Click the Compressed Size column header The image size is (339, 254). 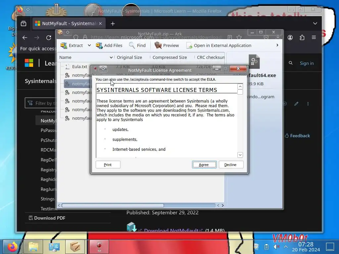pyautogui.click(x=169, y=57)
